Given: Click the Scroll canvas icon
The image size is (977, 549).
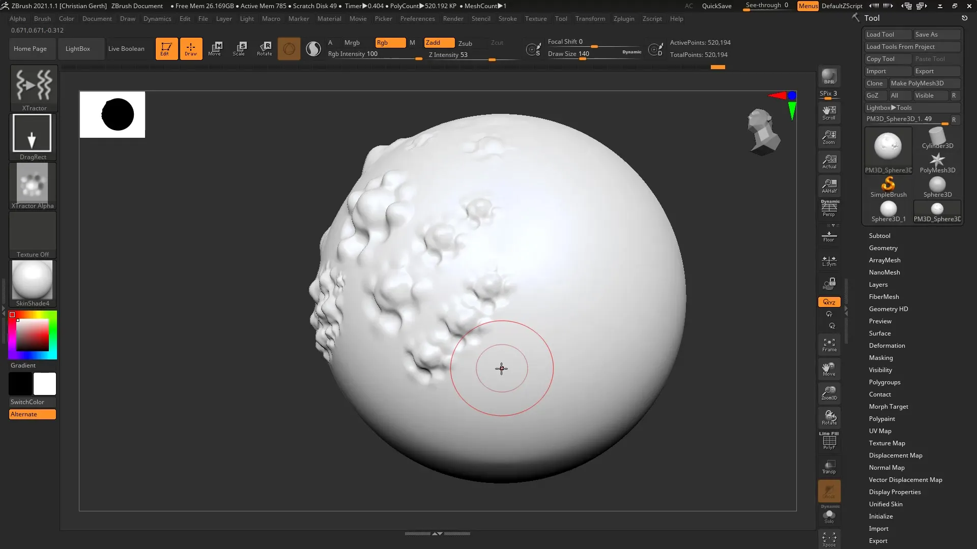Looking at the screenshot, I should 829,113.
